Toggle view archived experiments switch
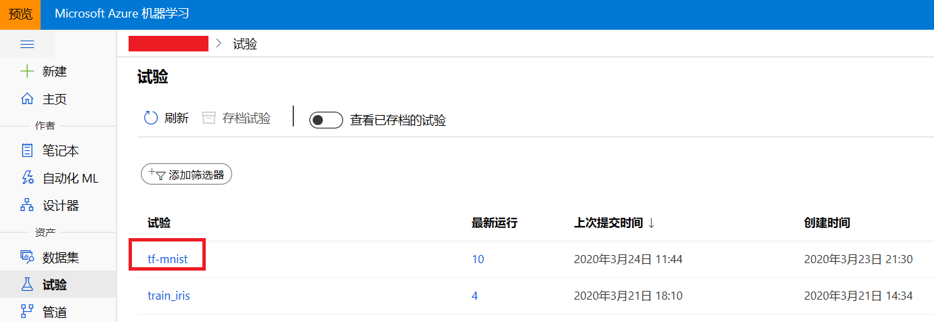 point(326,120)
